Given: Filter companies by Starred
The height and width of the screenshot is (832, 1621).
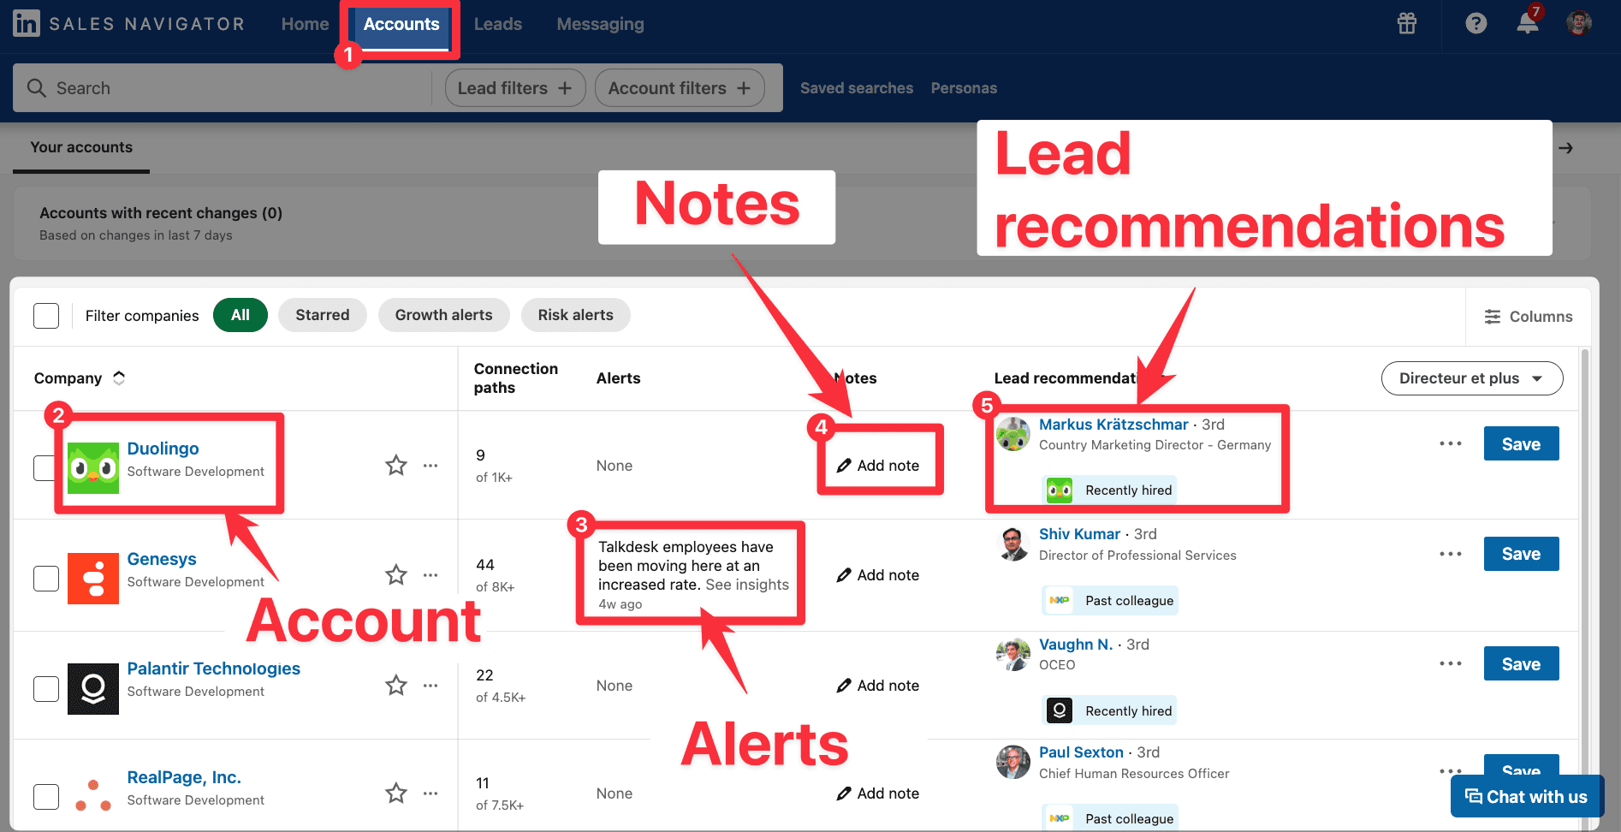Looking at the screenshot, I should click(323, 315).
